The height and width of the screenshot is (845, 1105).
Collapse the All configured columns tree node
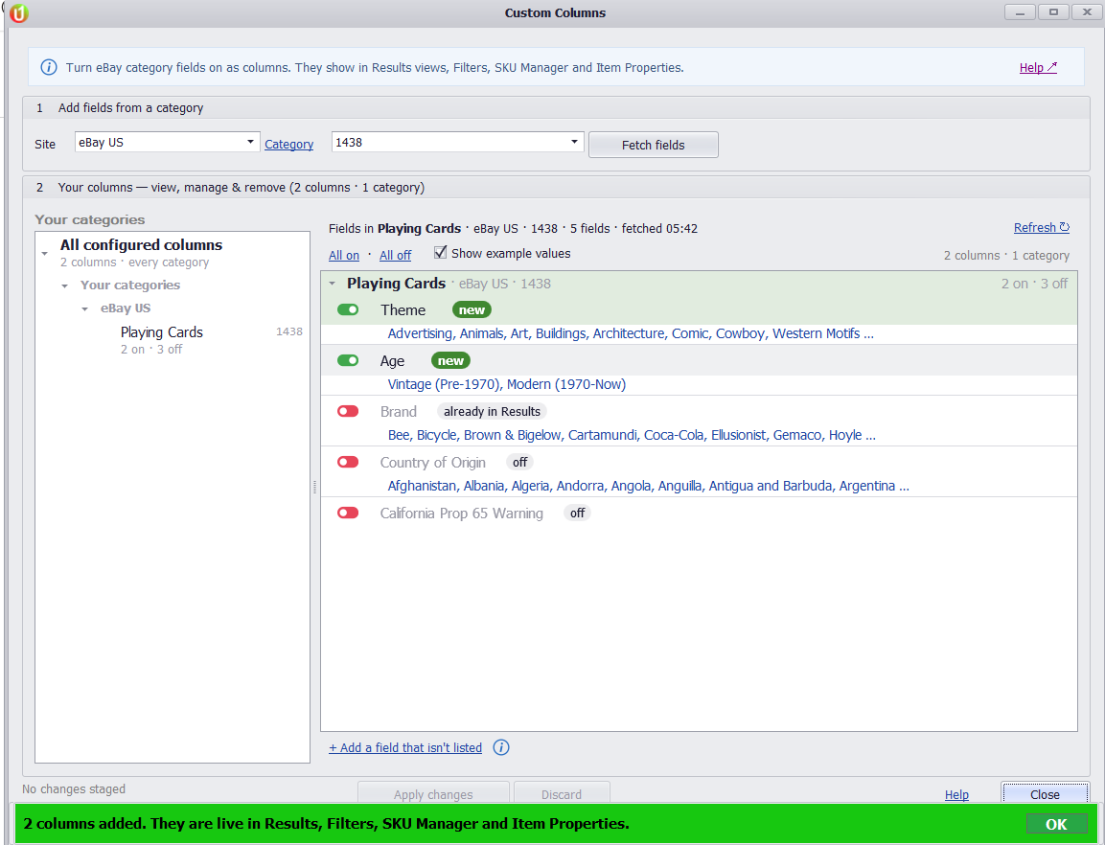pos(44,253)
